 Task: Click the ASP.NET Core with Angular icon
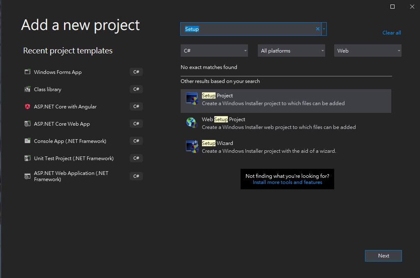tap(28, 106)
